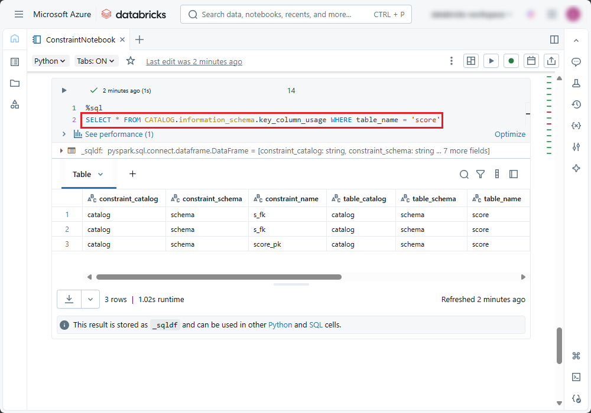Click the Run all play button
Image resolution: width=591 pixels, height=413 pixels.
tap(491, 61)
